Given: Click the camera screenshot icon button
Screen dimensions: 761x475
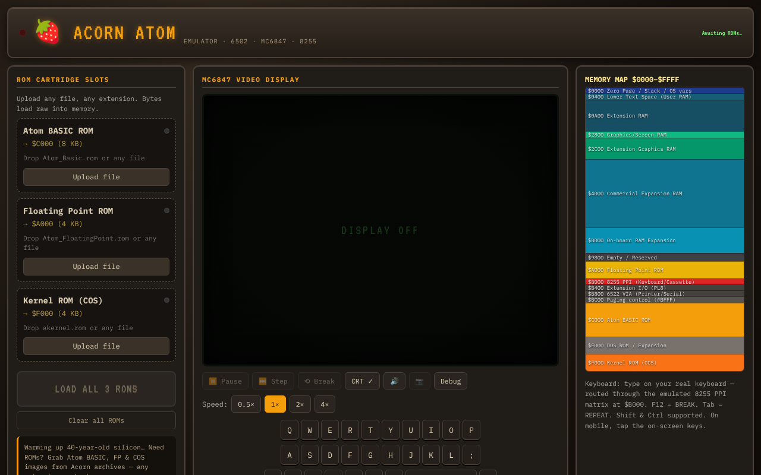Looking at the screenshot, I should point(420,381).
